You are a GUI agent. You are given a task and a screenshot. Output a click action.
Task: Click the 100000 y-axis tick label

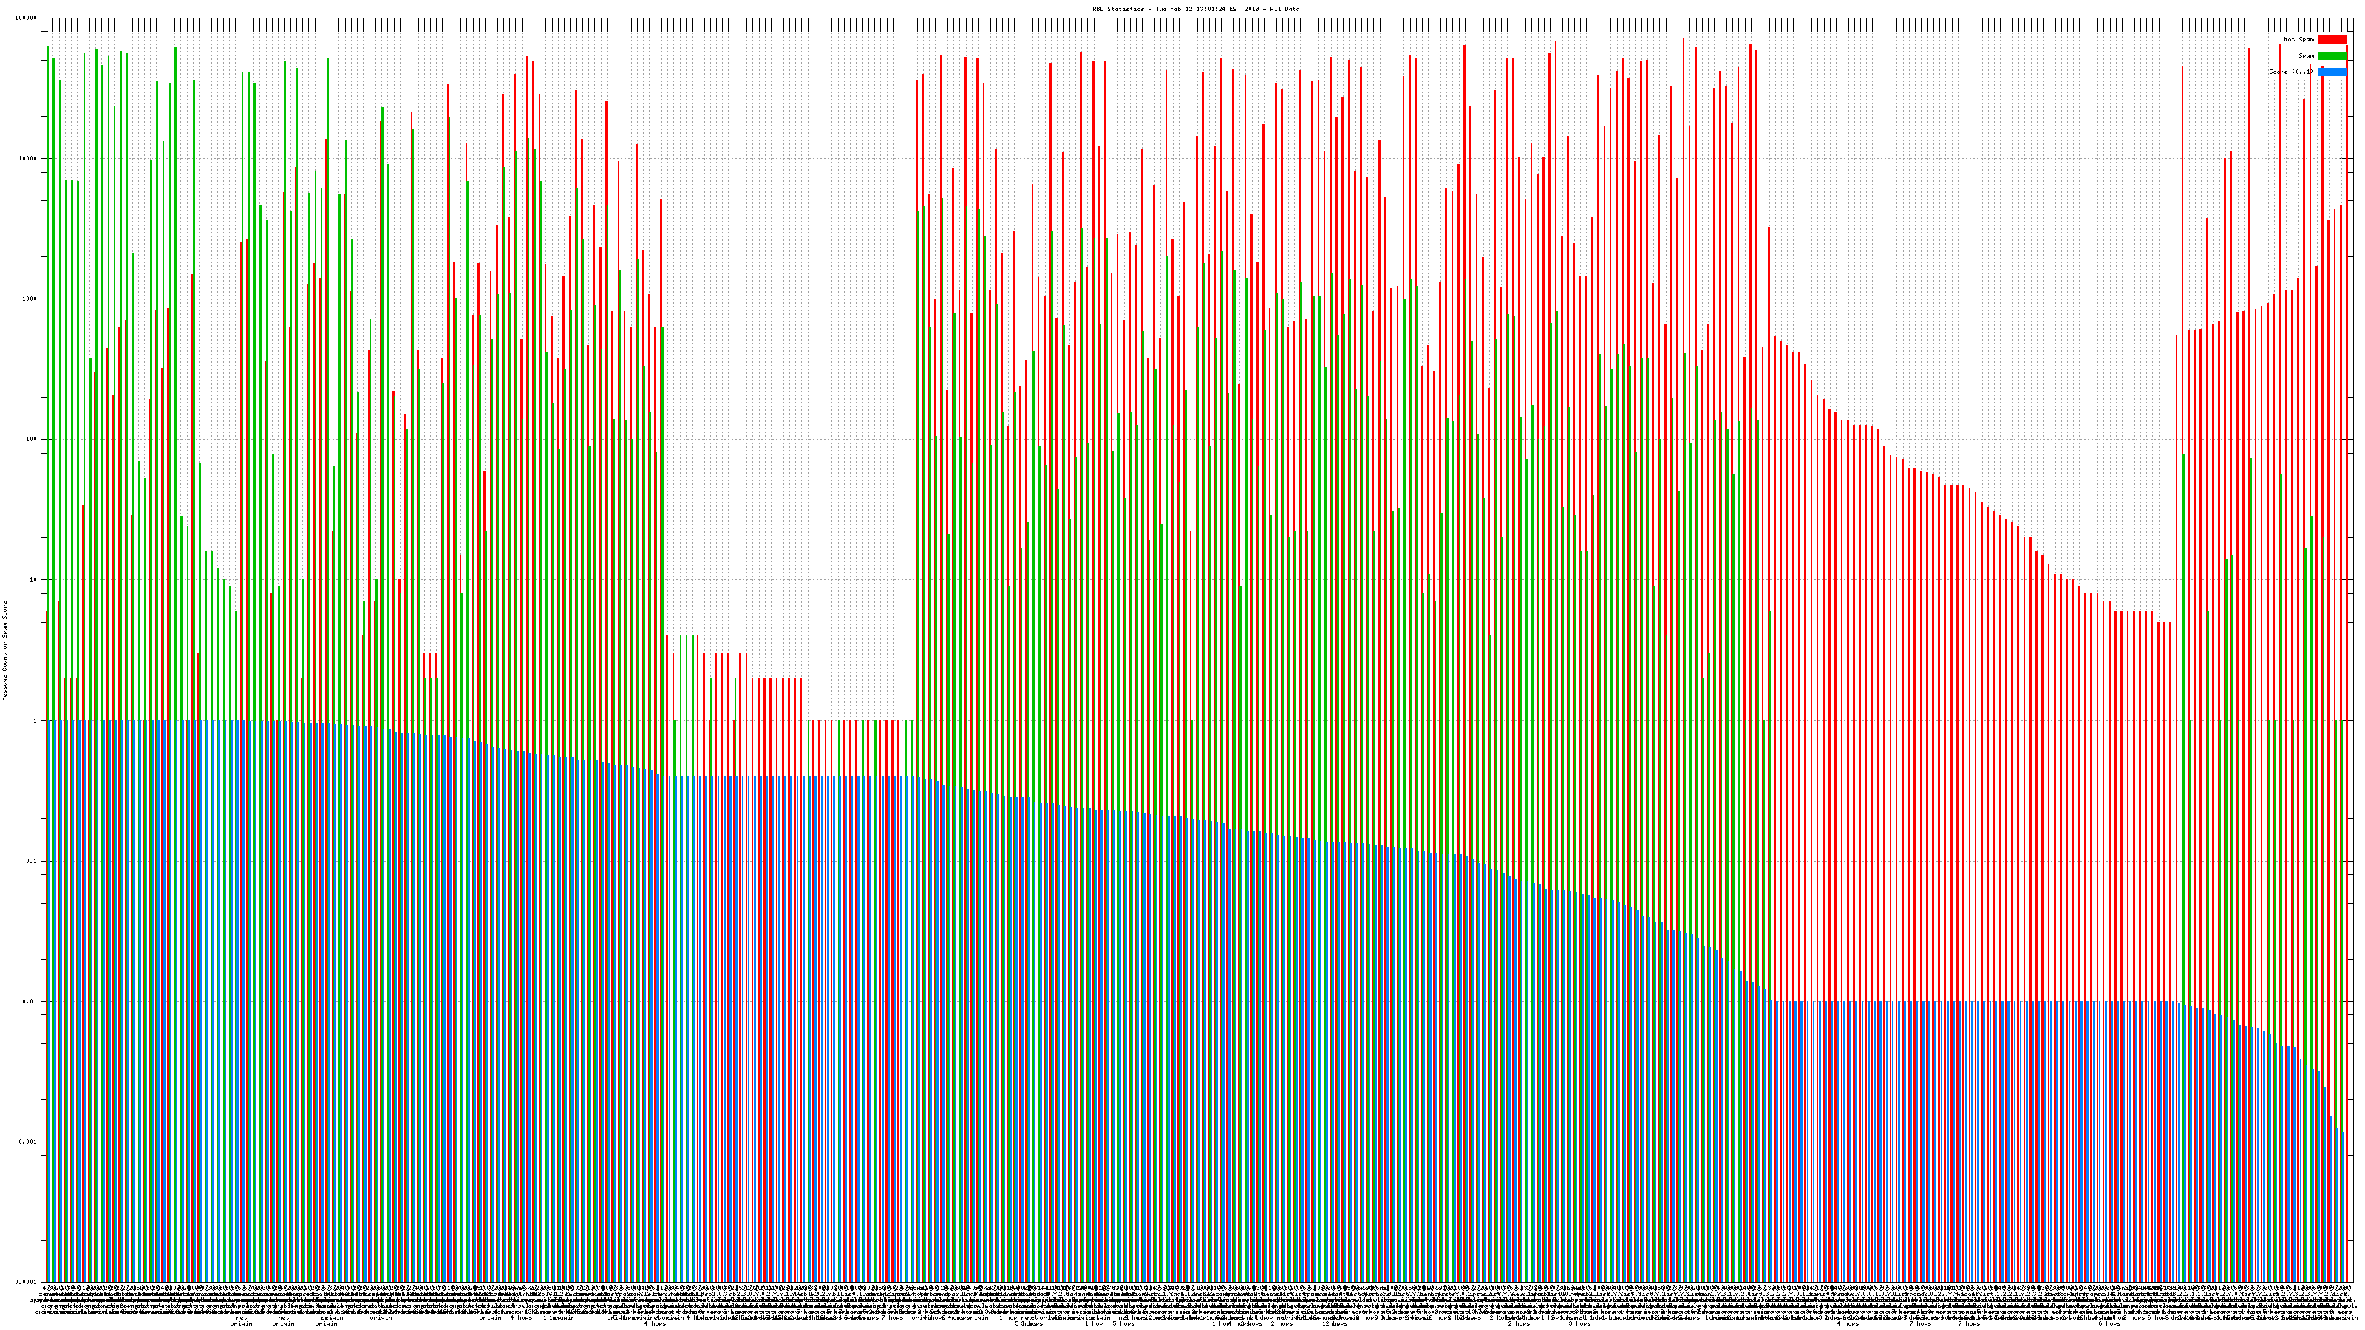pyautogui.click(x=27, y=18)
